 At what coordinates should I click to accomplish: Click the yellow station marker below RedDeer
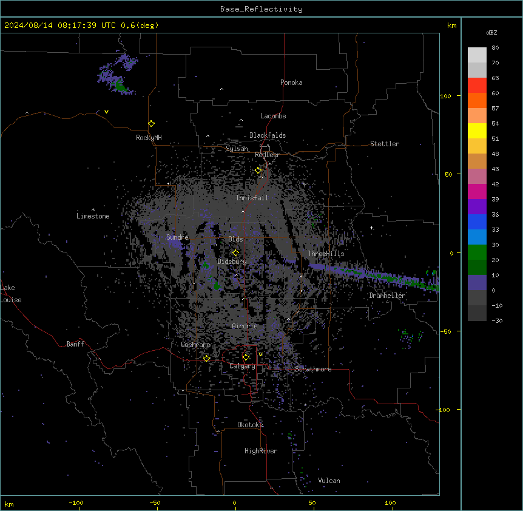[258, 171]
